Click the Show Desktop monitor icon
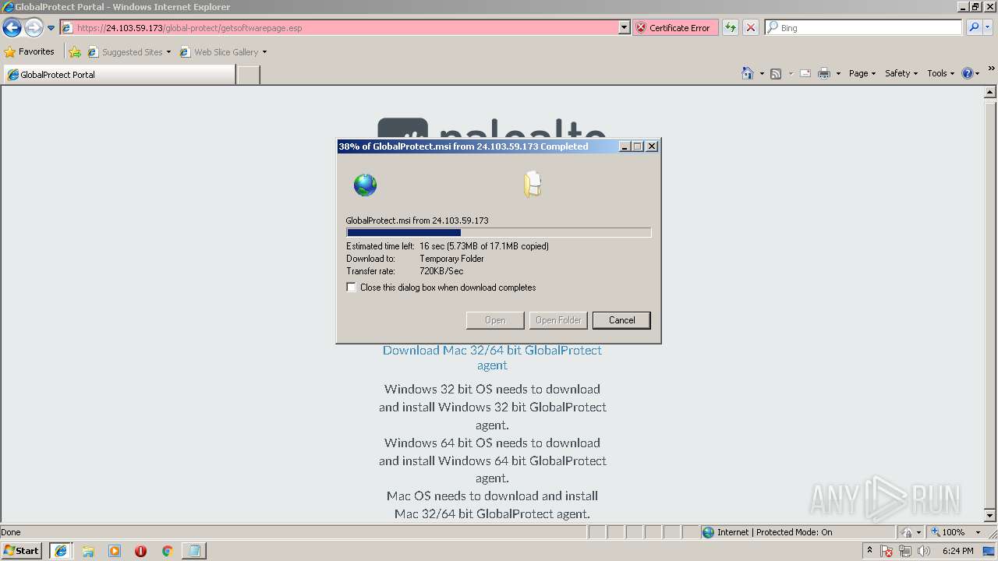 tap(989, 551)
